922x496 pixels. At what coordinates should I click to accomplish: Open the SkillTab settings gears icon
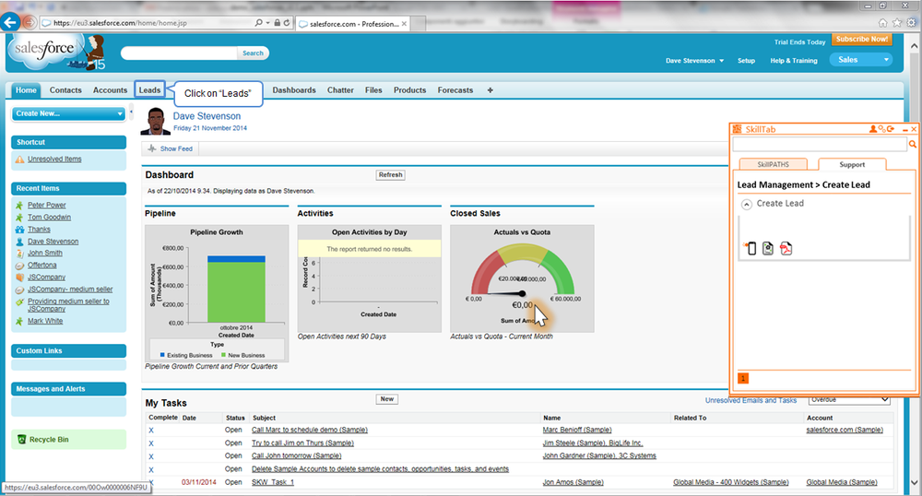click(882, 129)
